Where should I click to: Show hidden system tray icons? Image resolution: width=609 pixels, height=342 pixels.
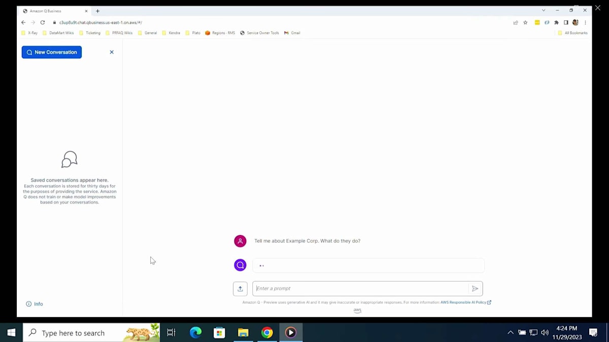[x=511, y=333]
